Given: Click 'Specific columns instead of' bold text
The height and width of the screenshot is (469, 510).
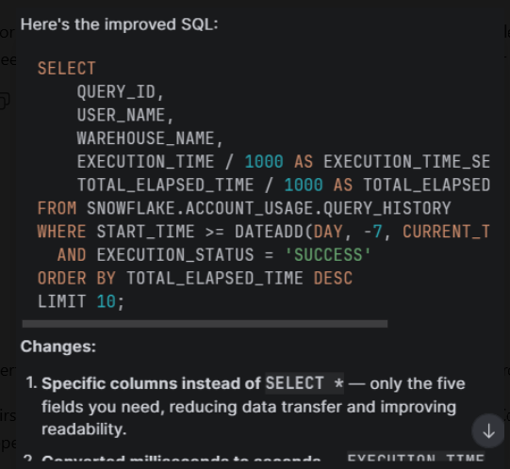Looking at the screenshot, I should pyautogui.click(x=151, y=383).
